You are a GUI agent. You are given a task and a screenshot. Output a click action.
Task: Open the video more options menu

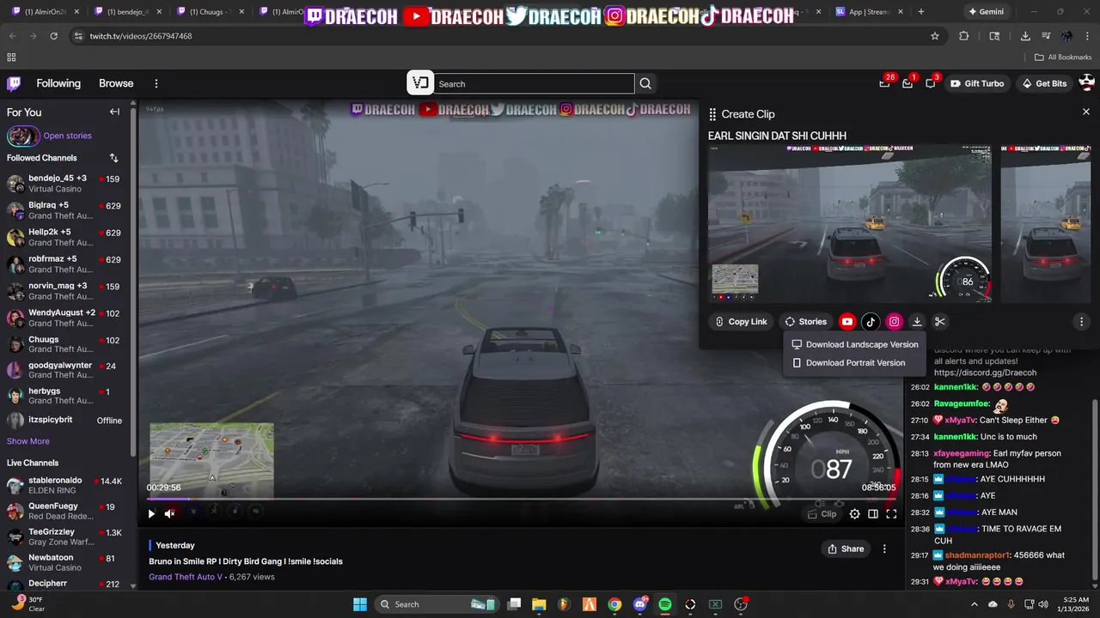(884, 549)
